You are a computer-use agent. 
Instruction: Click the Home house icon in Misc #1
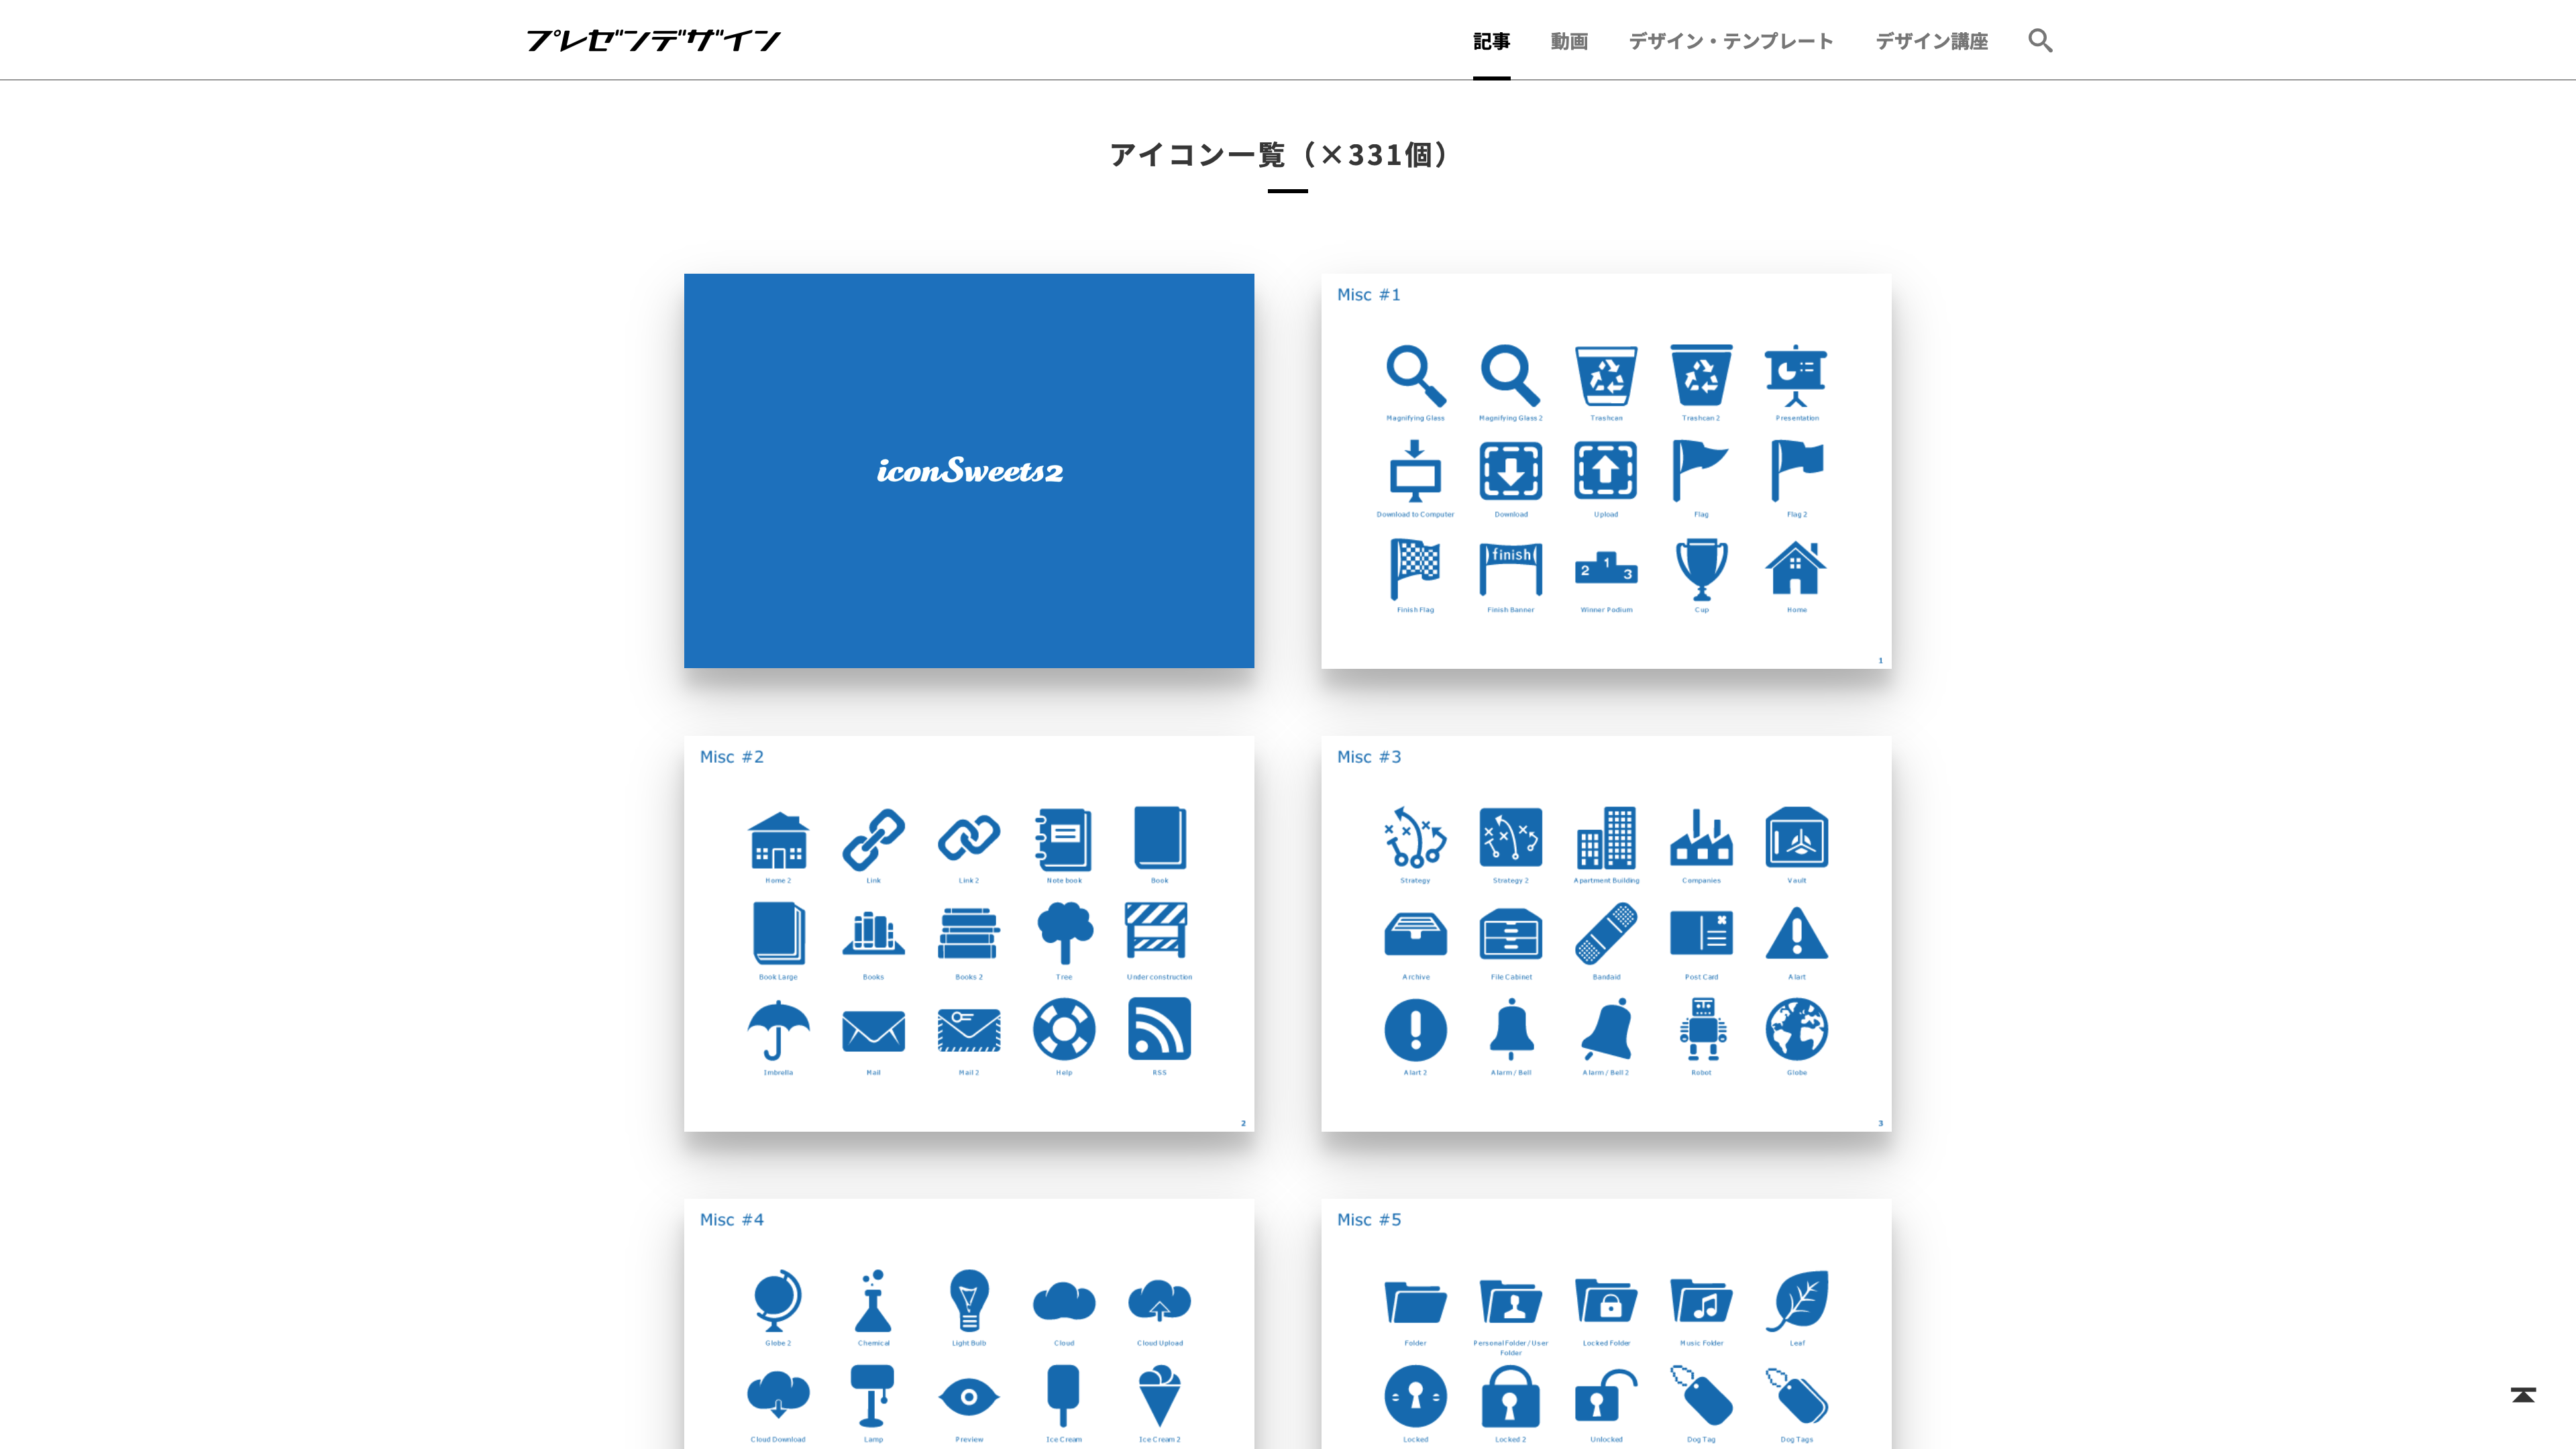click(1796, 568)
